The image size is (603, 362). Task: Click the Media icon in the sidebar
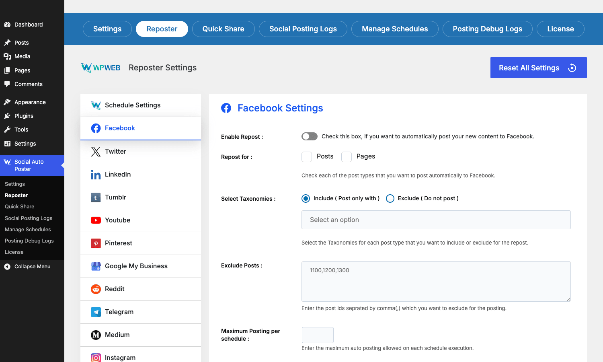click(x=7, y=56)
